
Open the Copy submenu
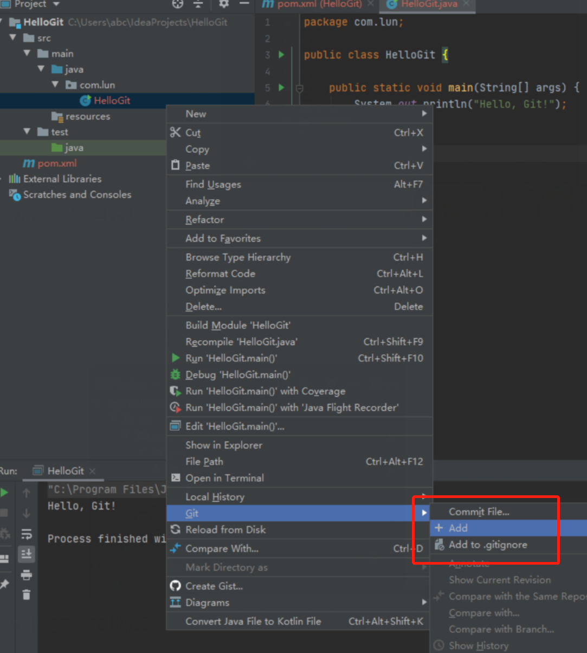(x=299, y=149)
